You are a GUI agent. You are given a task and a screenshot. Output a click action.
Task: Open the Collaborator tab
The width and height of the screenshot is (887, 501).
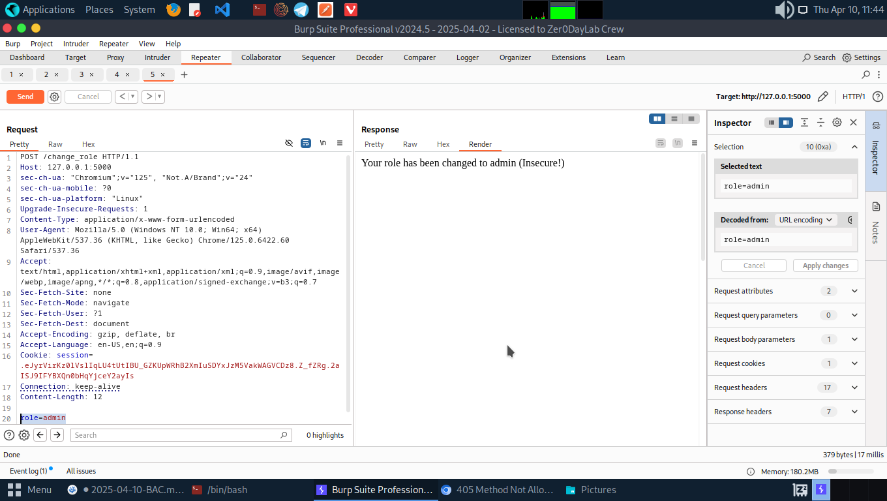coord(261,57)
